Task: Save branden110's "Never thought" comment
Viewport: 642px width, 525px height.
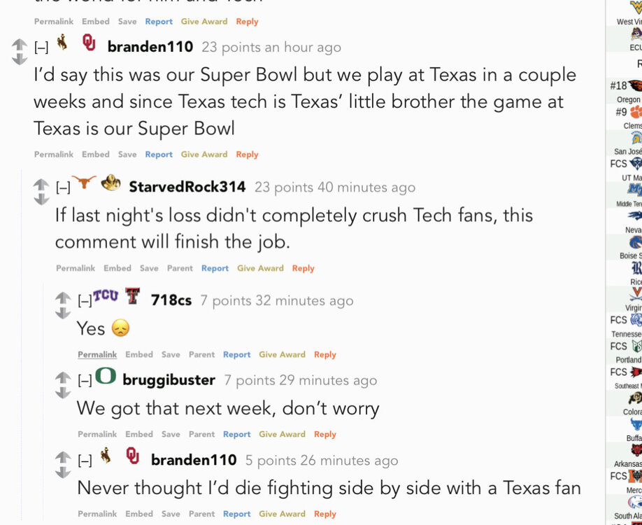Action: (171, 514)
